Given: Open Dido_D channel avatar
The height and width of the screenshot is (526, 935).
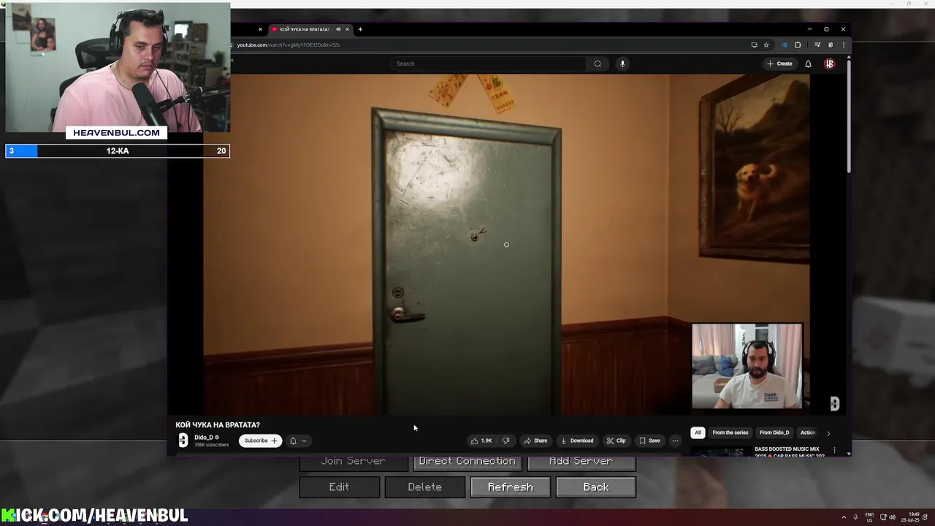Looking at the screenshot, I should click(183, 441).
